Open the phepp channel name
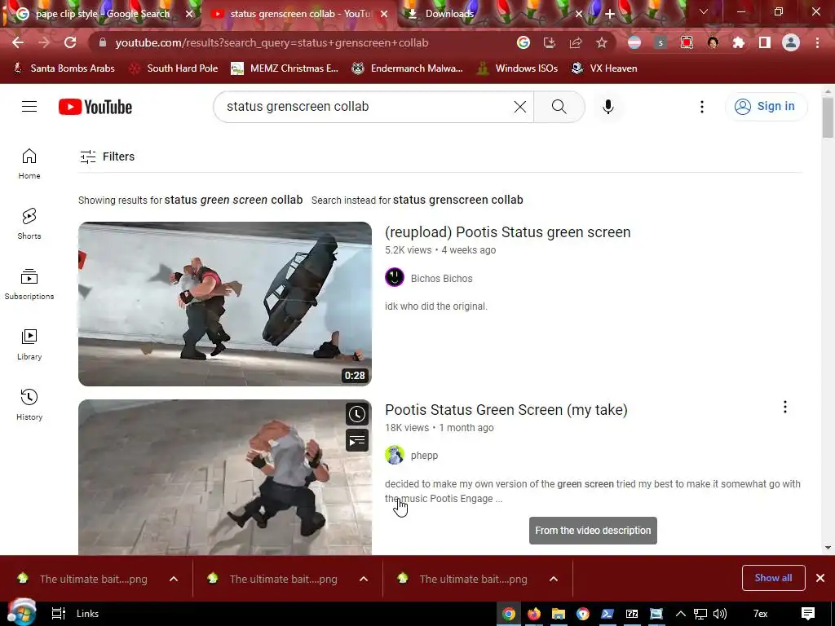Viewport: 835px width, 626px height. click(424, 456)
